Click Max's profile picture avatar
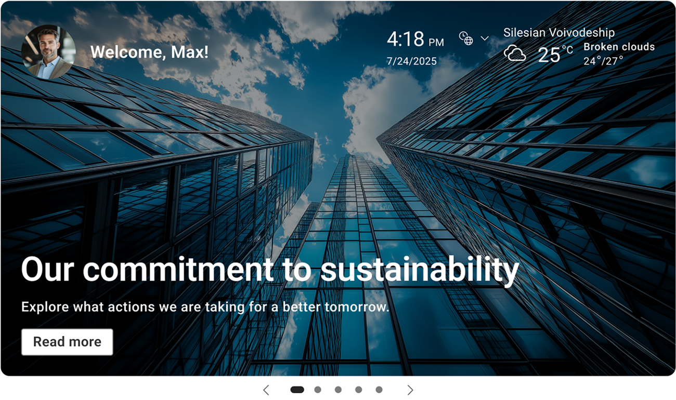Image resolution: width=676 pixels, height=400 pixels. 48,52
